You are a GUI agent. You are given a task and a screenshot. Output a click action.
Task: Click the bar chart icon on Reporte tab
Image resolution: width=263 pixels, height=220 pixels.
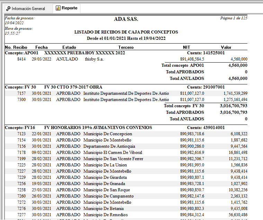58,8
